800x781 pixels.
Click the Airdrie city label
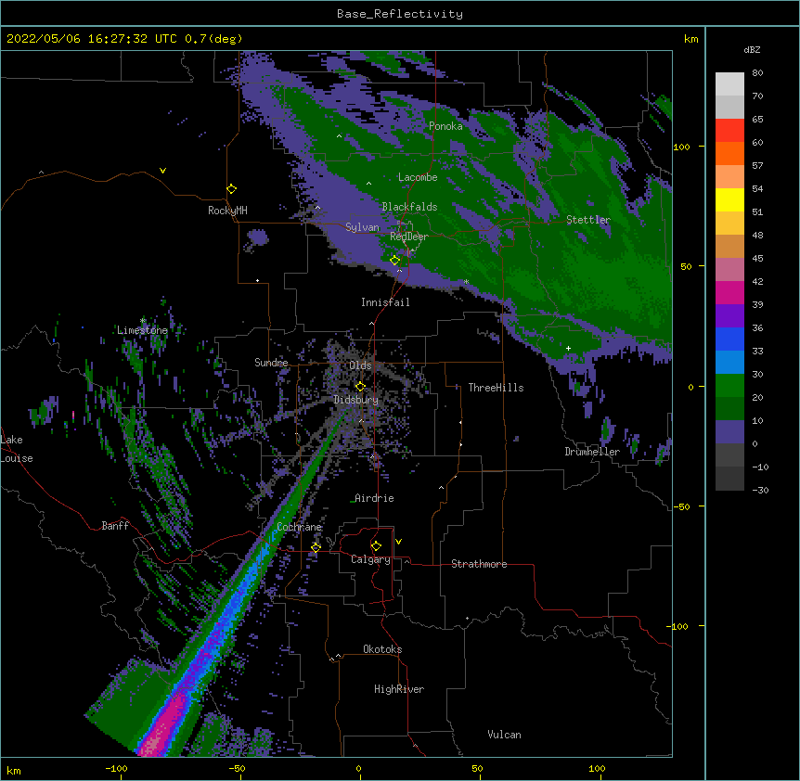(x=374, y=498)
